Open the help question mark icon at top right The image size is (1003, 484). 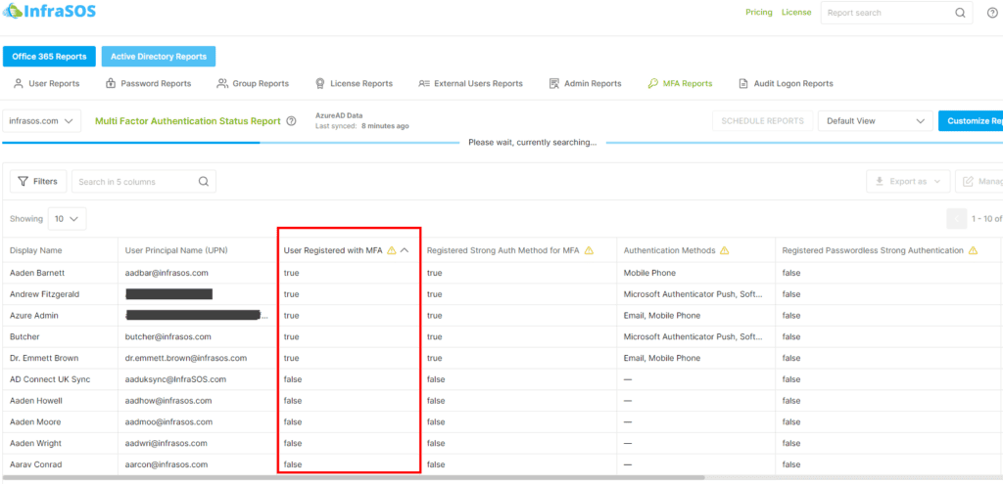coord(992,13)
